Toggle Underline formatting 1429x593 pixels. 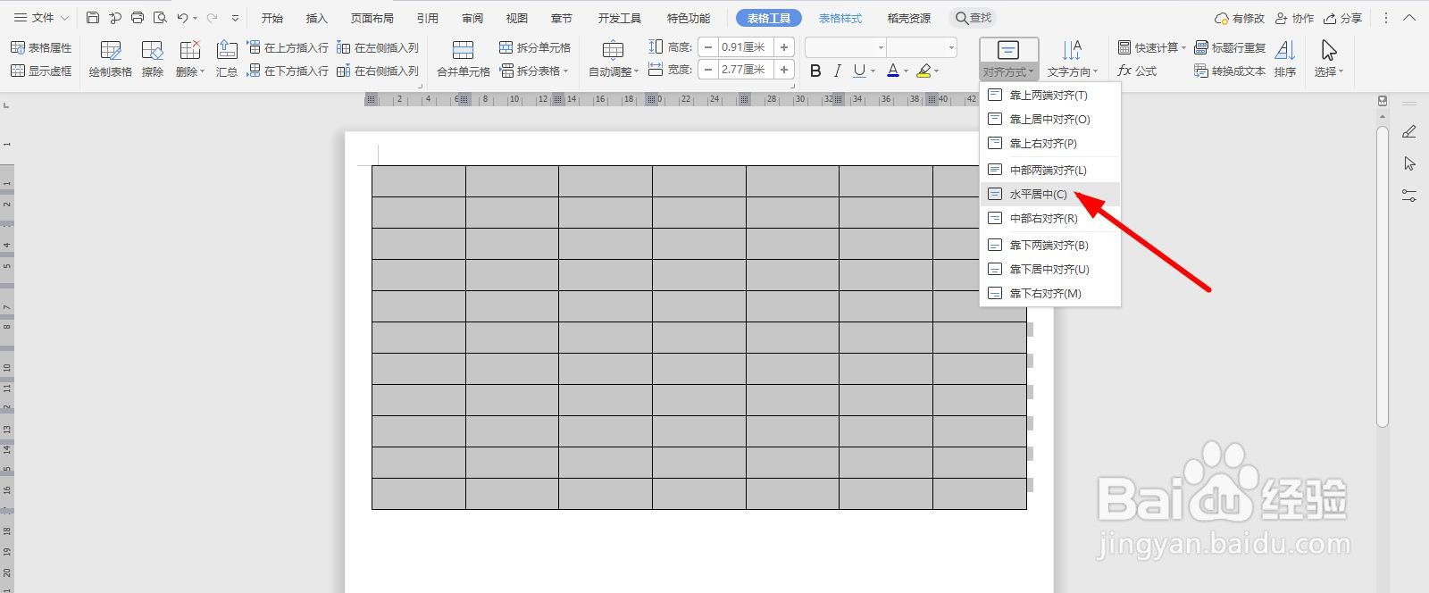858,71
